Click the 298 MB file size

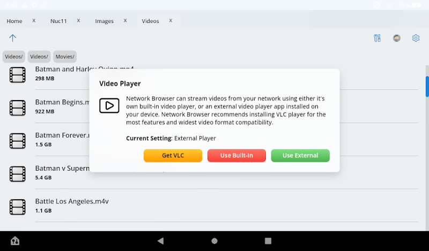click(45, 78)
